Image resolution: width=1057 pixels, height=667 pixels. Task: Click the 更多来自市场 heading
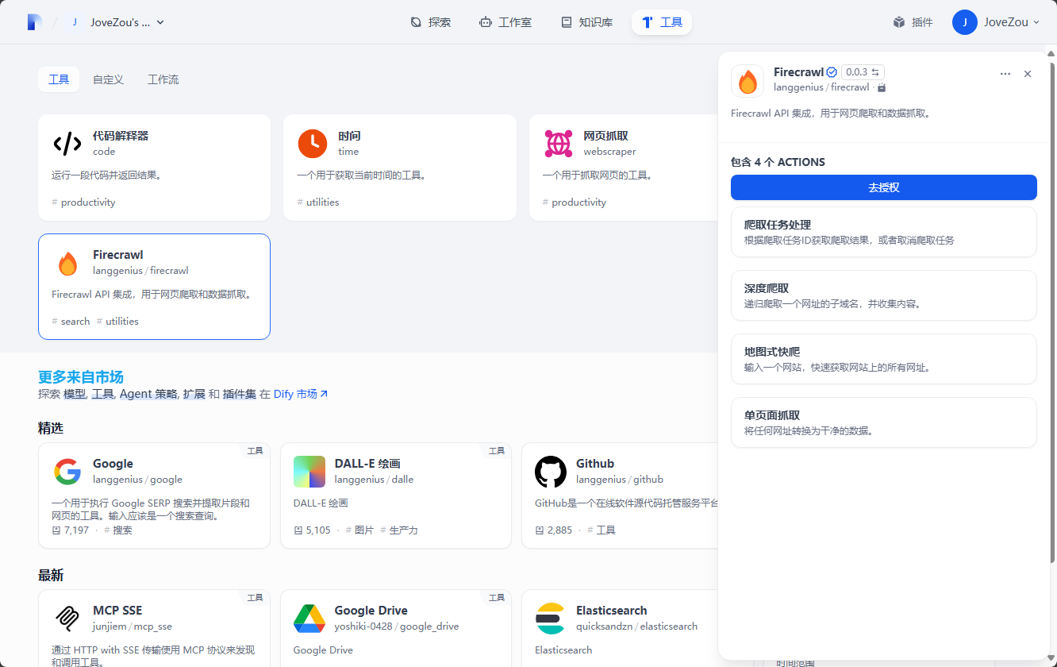[x=81, y=377]
